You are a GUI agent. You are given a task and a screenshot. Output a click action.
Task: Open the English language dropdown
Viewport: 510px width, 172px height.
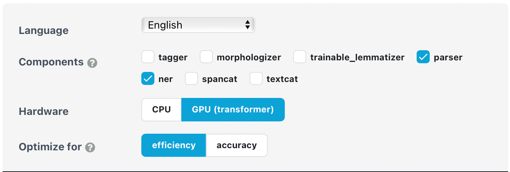[198, 25]
